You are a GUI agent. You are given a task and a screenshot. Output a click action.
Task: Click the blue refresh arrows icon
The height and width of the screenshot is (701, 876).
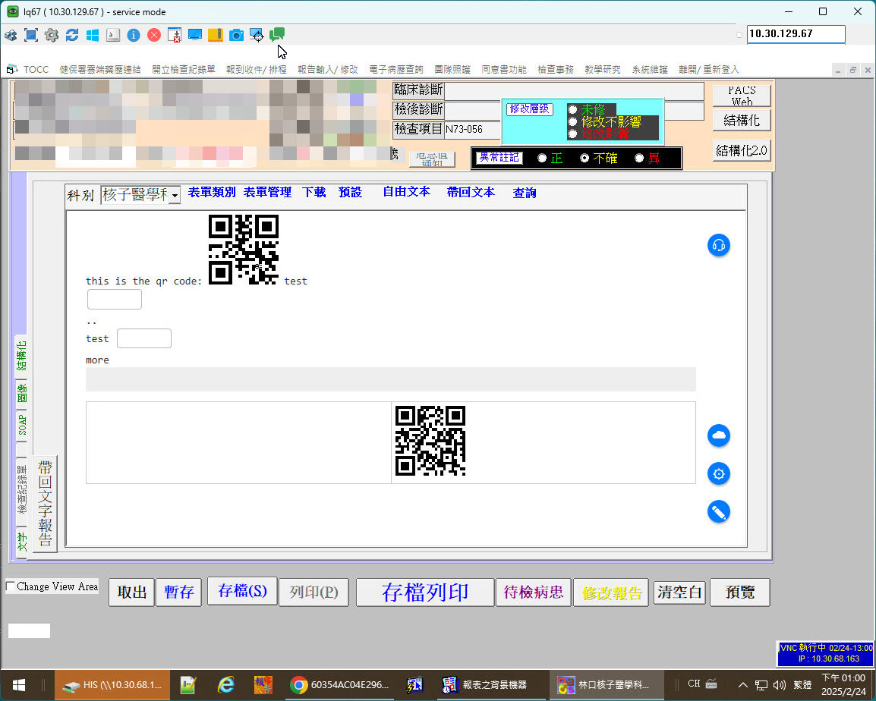(72, 35)
